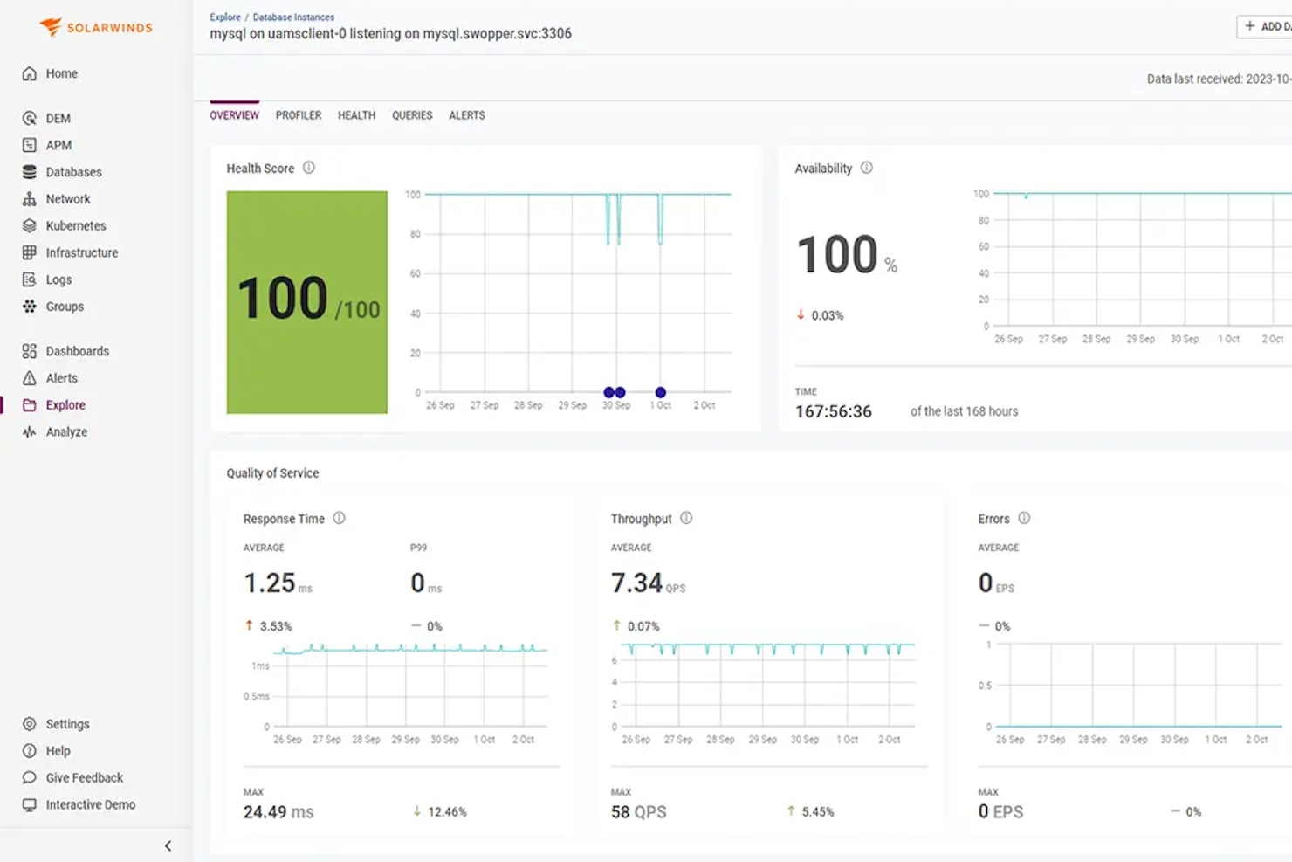Show the Throughput metric info
The width and height of the screenshot is (1292, 862).
coord(686,518)
